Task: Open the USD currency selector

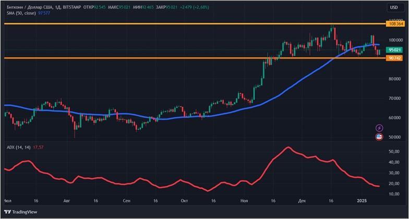Action: pyautogui.click(x=393, y=7)
